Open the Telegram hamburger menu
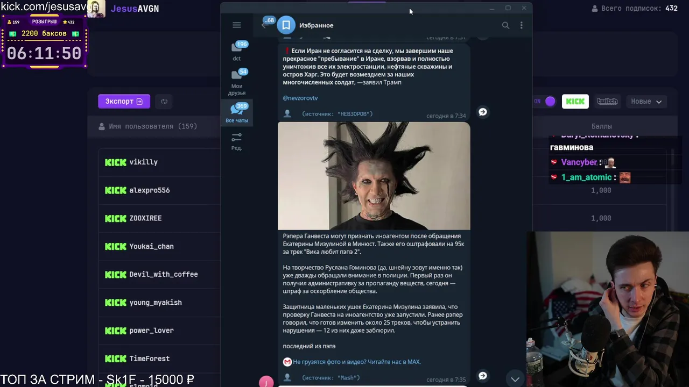The height and width of the screenshot is (387, 689). click(x=236, y=25)
